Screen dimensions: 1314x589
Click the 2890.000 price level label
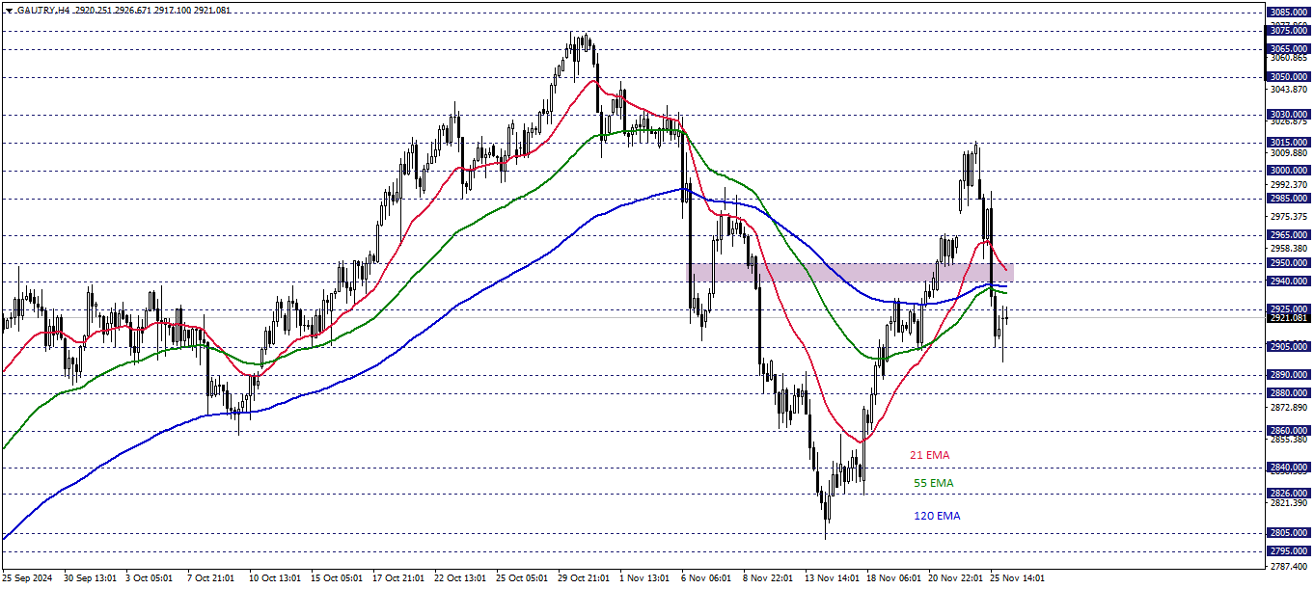(1289, 375)
